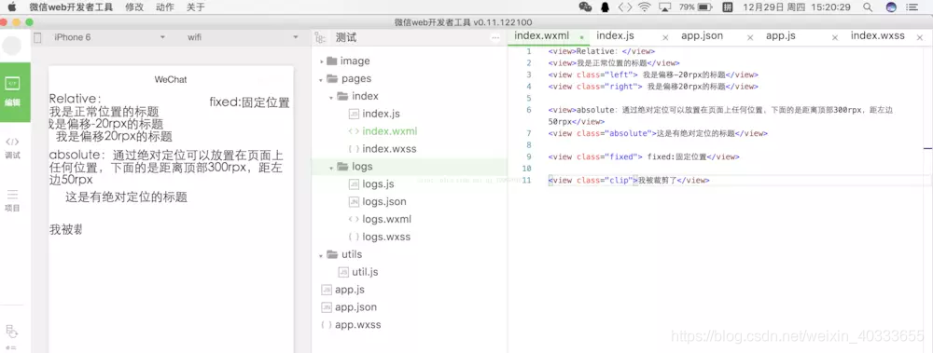Collapse the index folder
Image resolution: width=933 pixels, height=353 pixels.
click(x=331, y=97)
